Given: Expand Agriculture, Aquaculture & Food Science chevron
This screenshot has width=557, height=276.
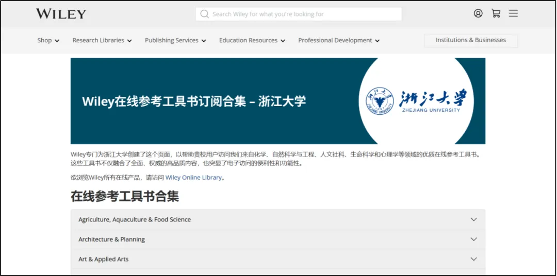Looking at the screenshot, I should coord(473,219).
